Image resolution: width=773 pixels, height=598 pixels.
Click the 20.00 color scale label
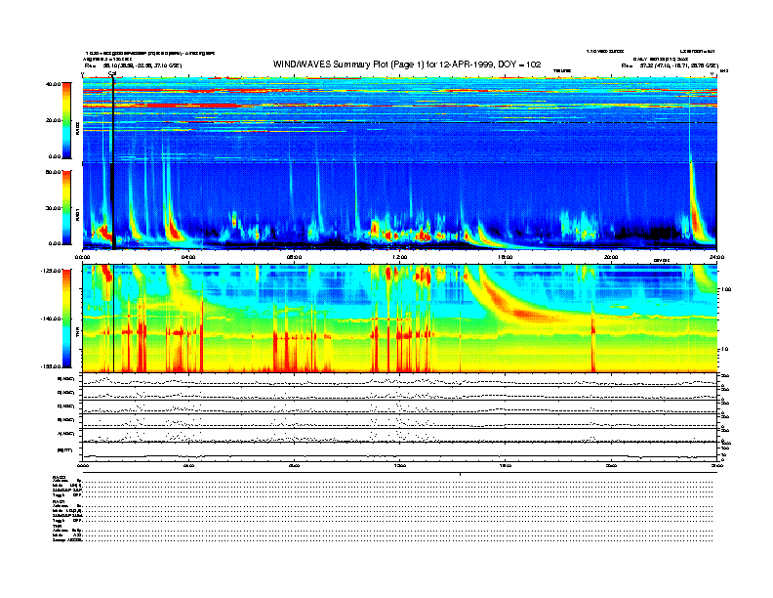(54, 120)
